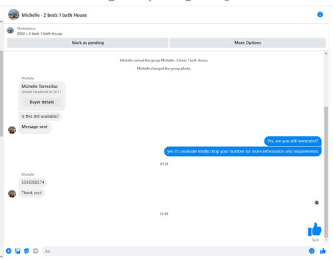Choose a sticker icon
Image resolution: width=333 pixels, height=259 pixels.
tap(27, 251)
